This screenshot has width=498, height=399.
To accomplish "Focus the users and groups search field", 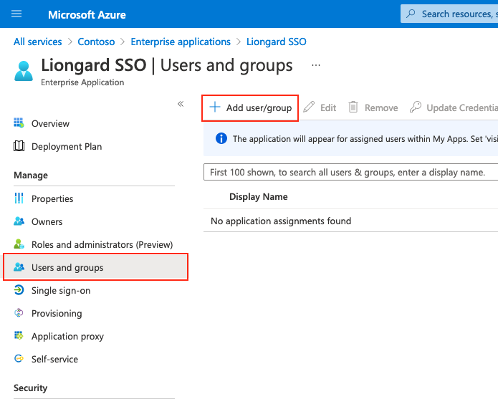I will [x=350, y=172].
